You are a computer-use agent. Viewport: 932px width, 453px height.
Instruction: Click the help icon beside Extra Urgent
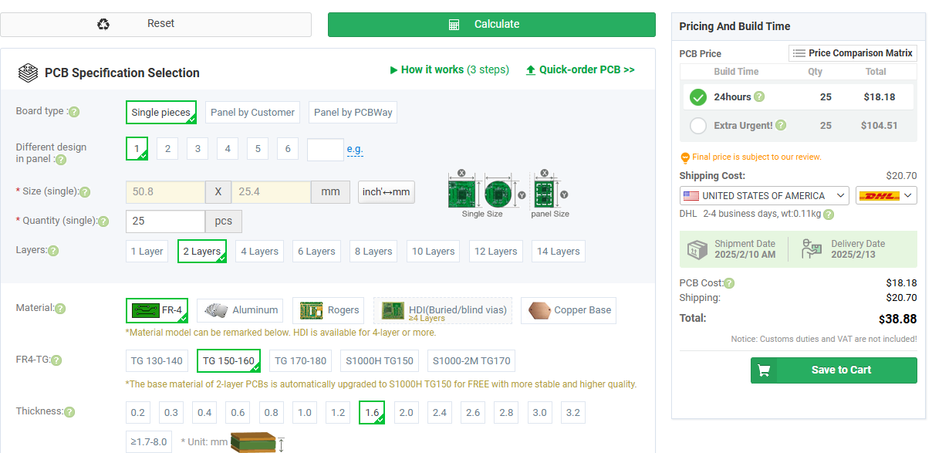click(781, 125)
